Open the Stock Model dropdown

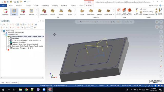tap(130, 12)
